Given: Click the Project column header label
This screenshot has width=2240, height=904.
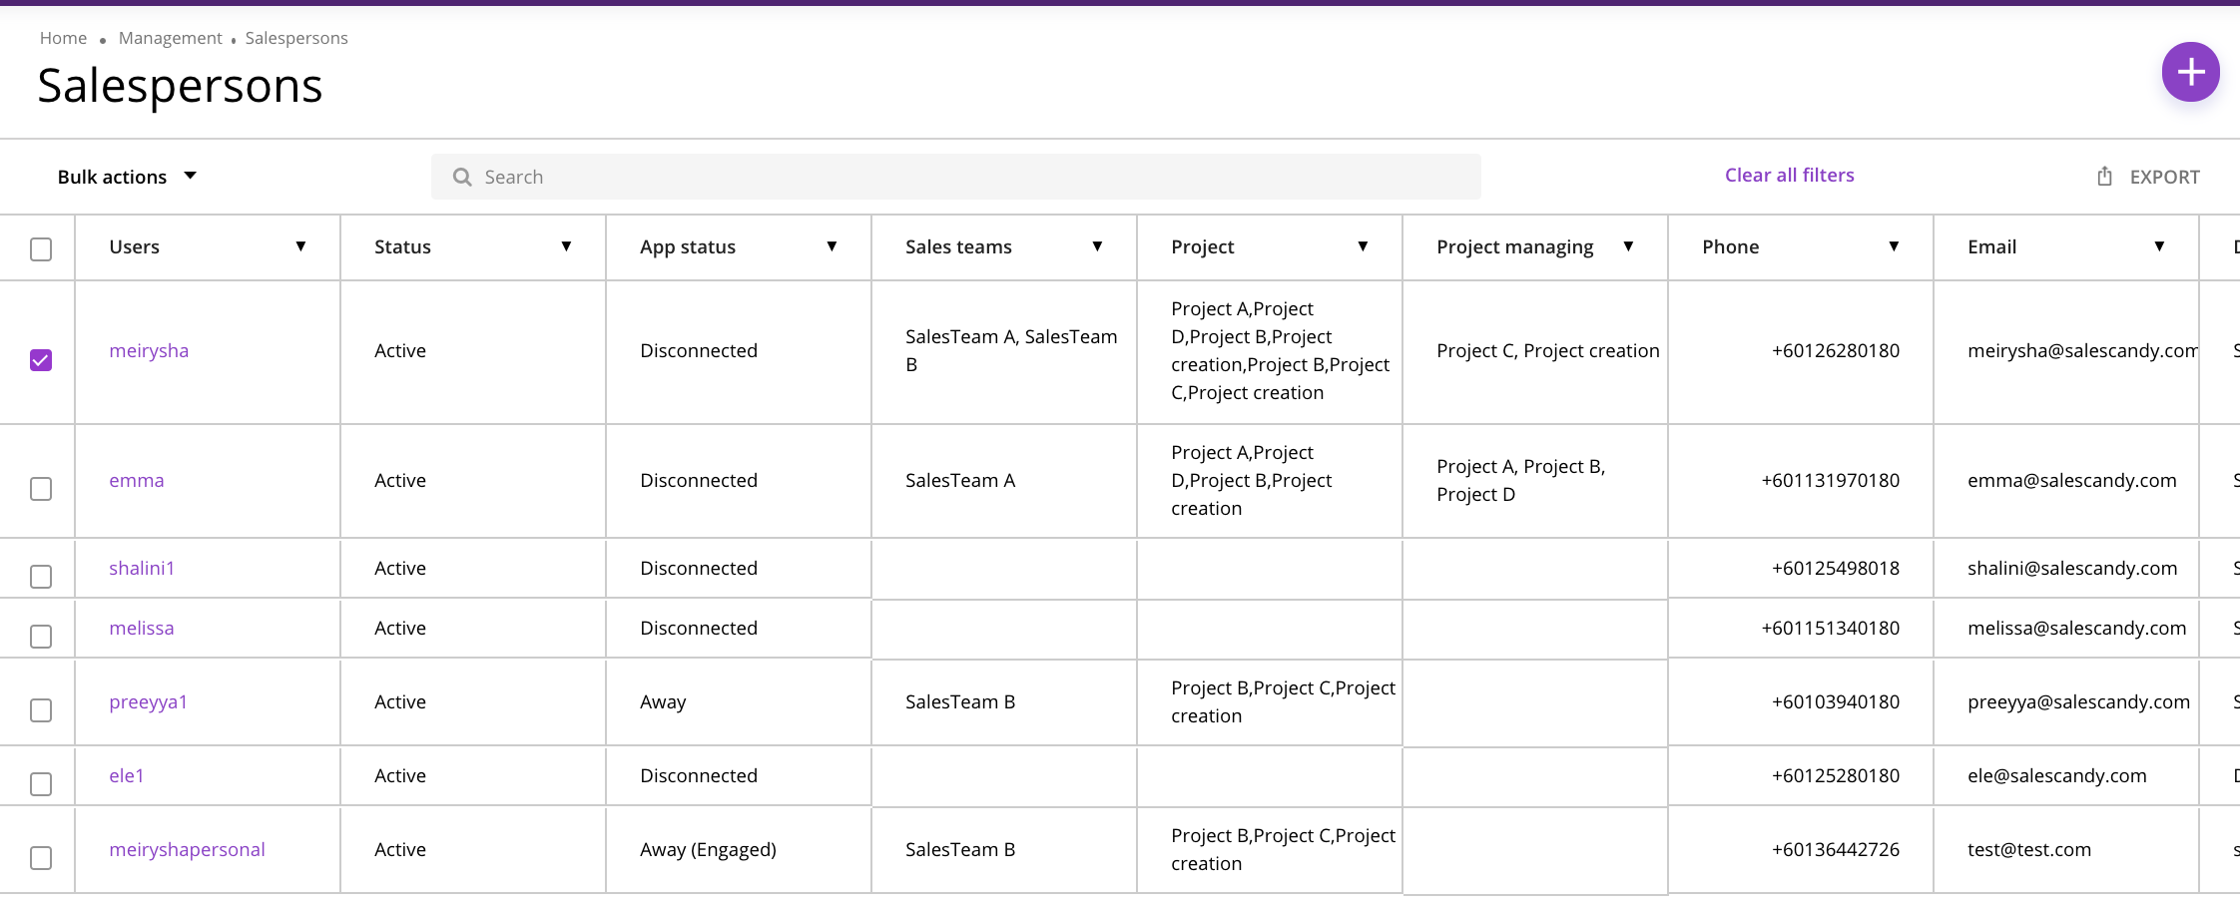Looking at the screenshot, I should coord(1202,246).
